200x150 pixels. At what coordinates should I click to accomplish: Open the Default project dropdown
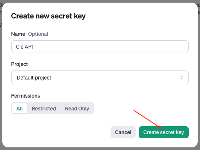[100, 77]
